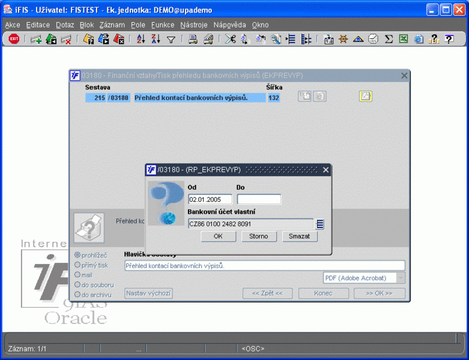The width and height of the screenshot is (469, 360).
Task: Click the << Zpět << button
Action: tap(268, 293)
